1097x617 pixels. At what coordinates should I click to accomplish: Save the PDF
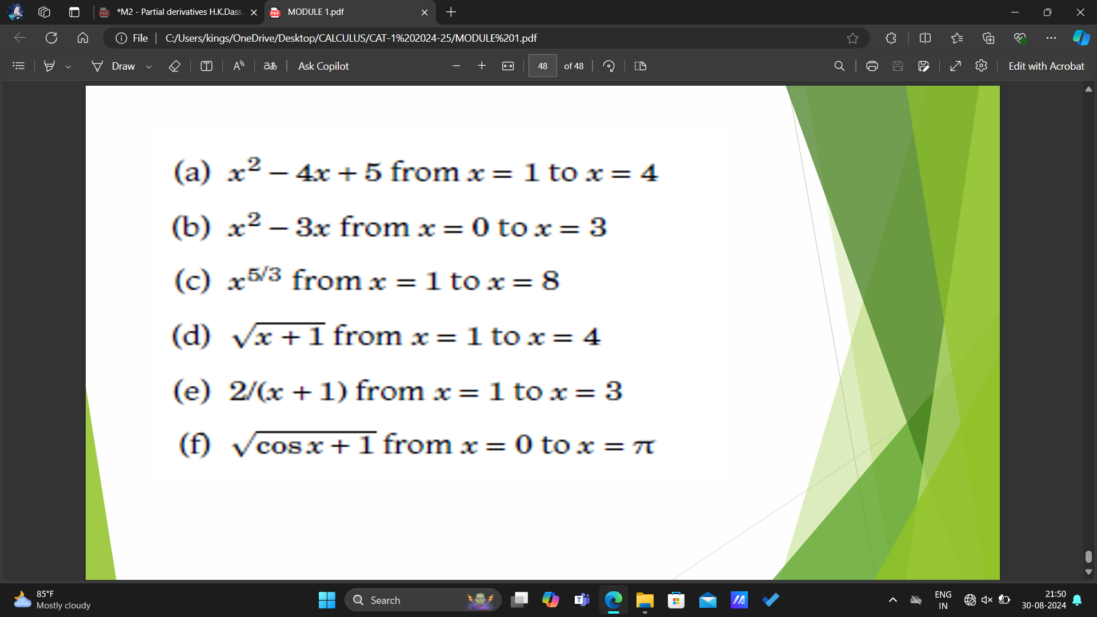[x=898, y=66]
